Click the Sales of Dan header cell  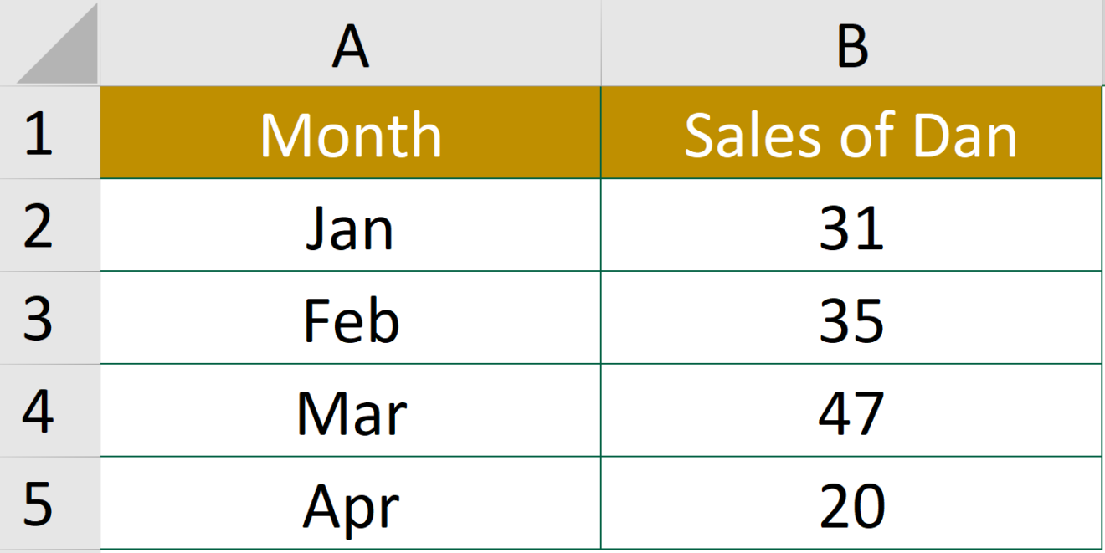coord(850,134)
